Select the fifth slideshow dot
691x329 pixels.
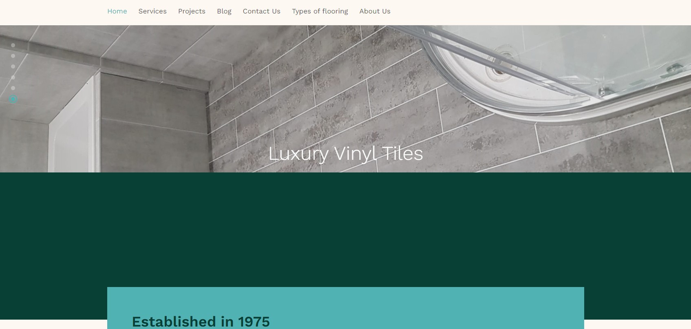click(13, 88)
